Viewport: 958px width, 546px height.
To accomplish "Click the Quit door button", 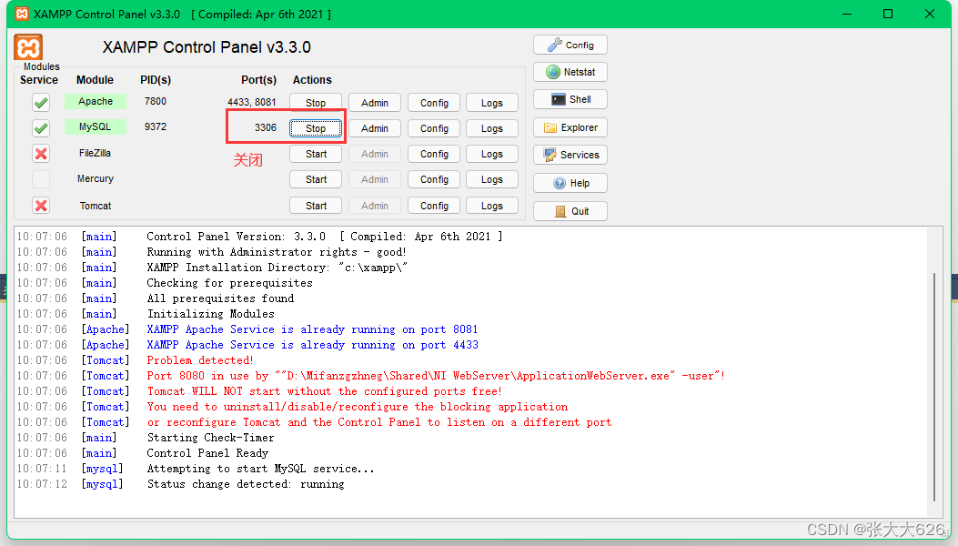I will 570,211.
